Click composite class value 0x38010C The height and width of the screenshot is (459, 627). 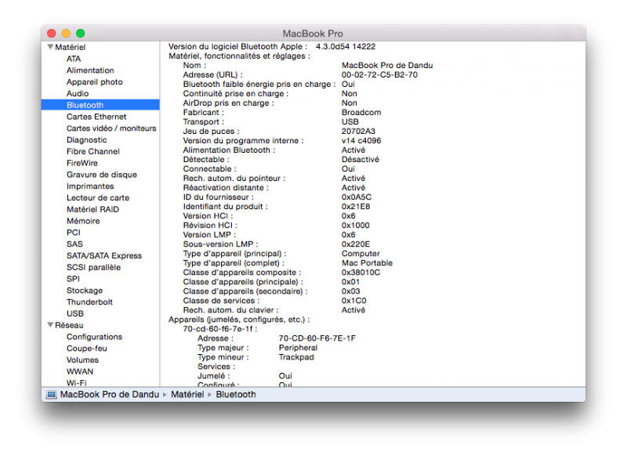pyautogui.click(x=361, y=273)
